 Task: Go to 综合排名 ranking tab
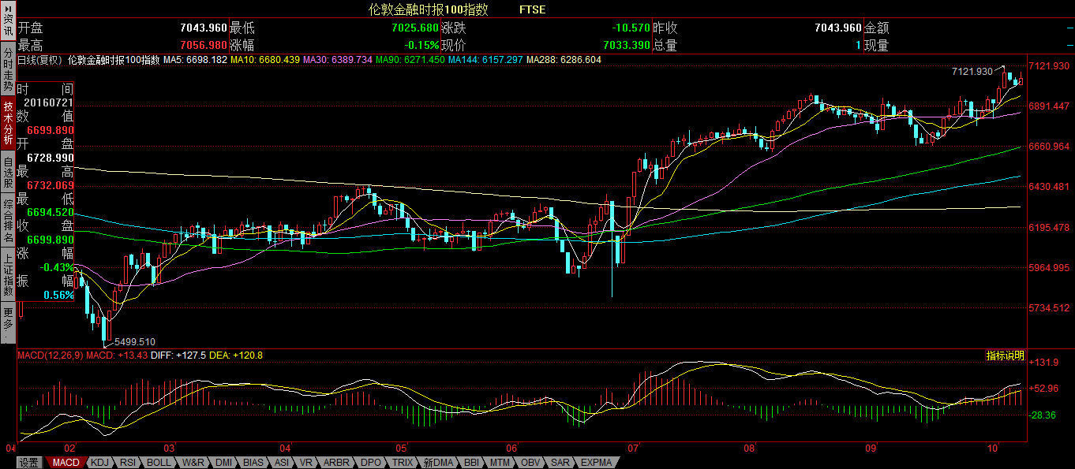click(x=7, y=221)
